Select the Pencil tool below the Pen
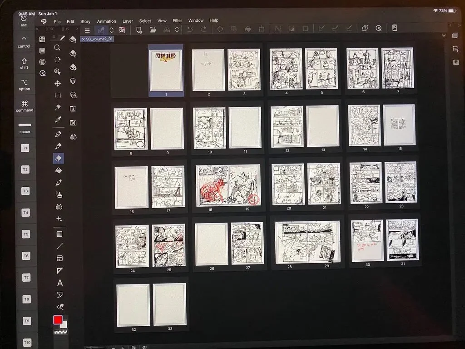 coord(58,146)
